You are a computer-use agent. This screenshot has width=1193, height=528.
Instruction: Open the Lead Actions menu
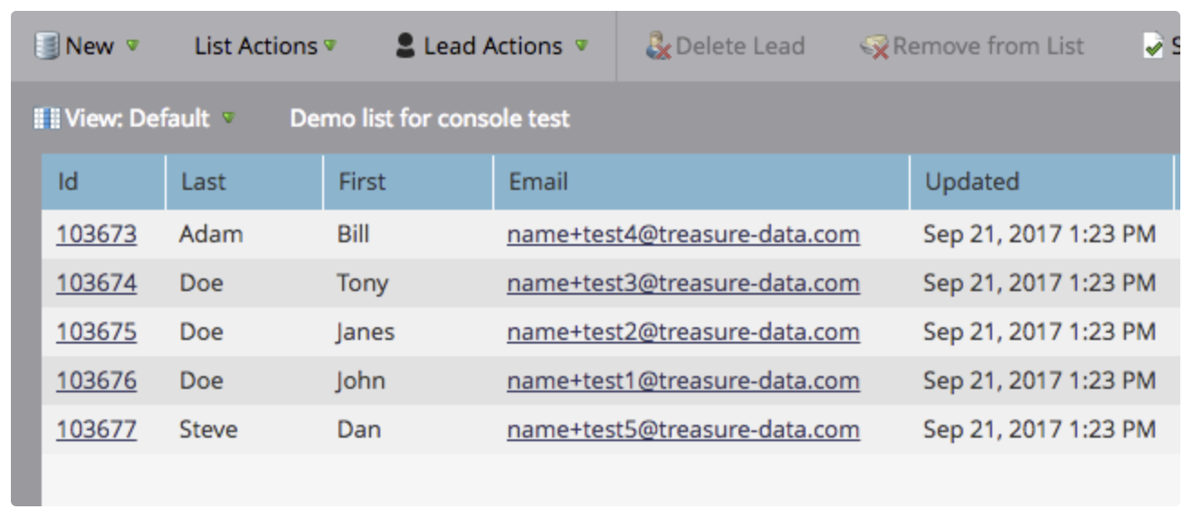(492, 46)
